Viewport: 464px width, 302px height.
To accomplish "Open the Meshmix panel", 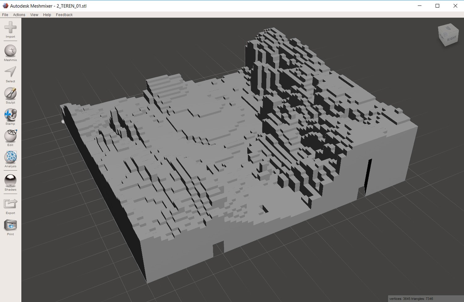I will click(x=10, y=53).
